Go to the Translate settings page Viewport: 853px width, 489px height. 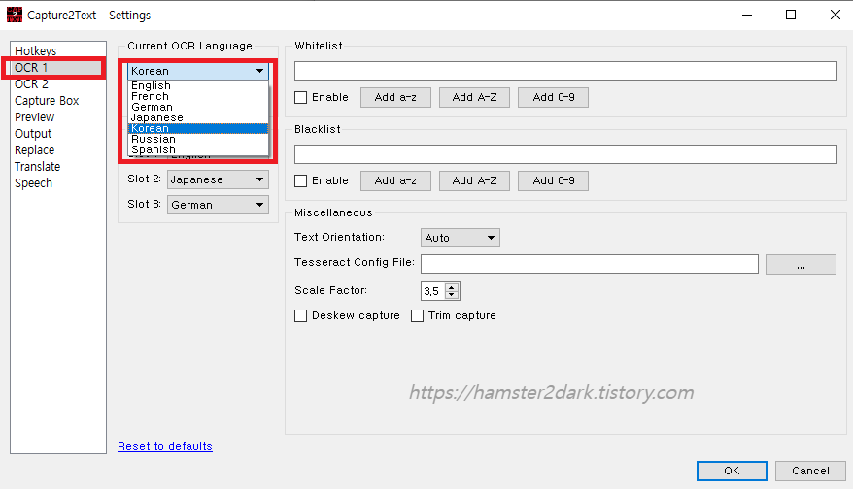tap(37, 167)
